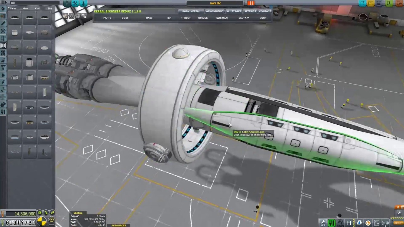
Task: Open Kerbal Engineer Settings
Action: pyautogui.click(x=250, y=11)
